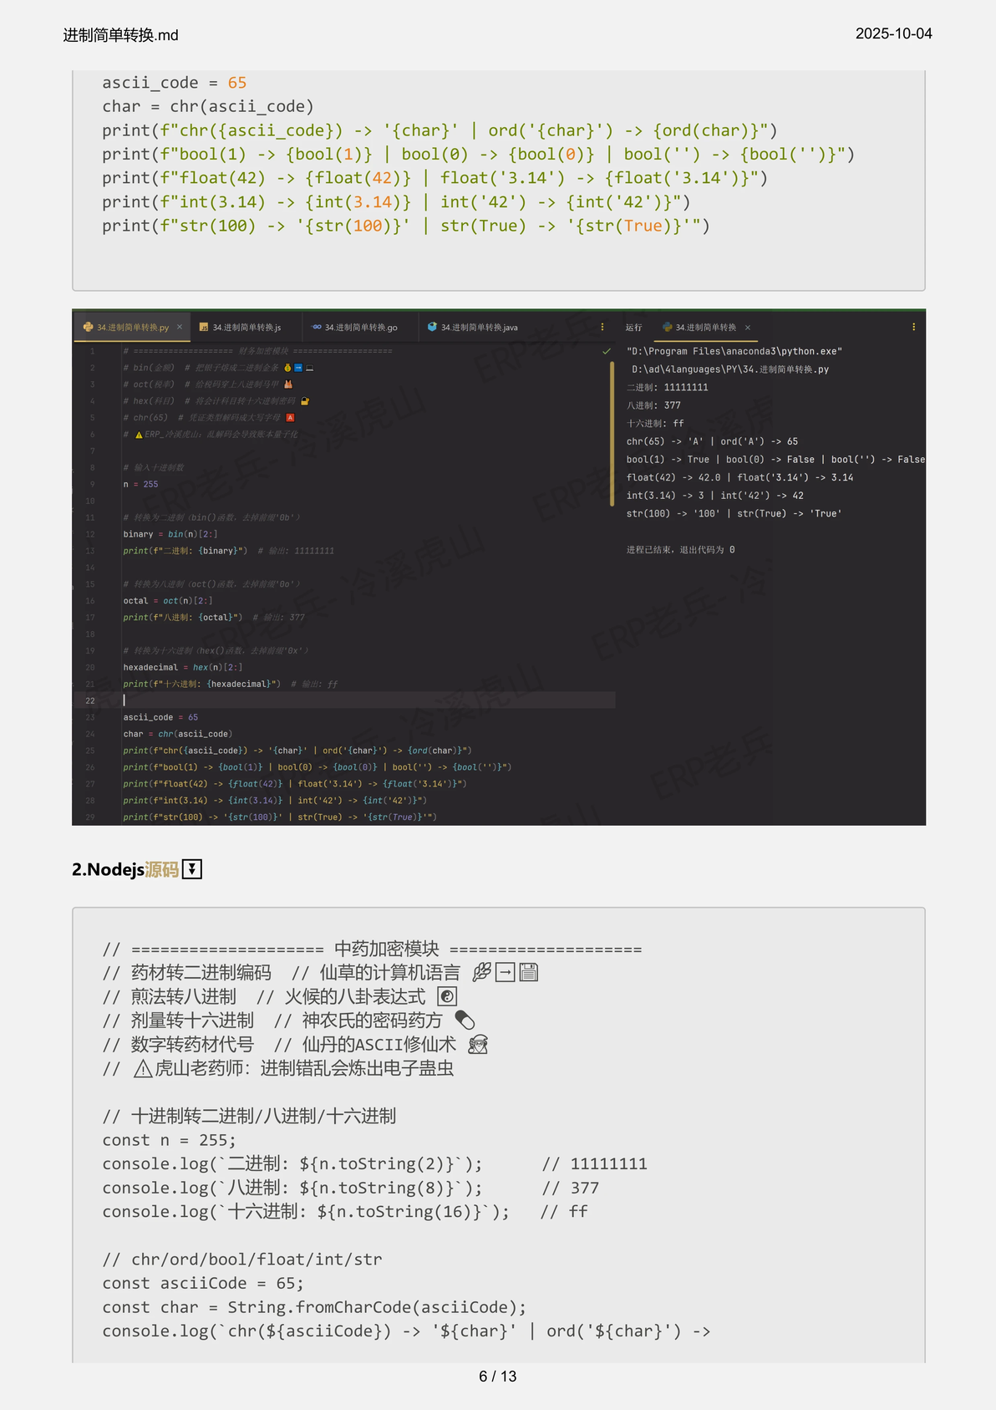Screen dimensions: 996x1410
Task: Click the Java file icon on .java tab
Action: pos(432,328)
